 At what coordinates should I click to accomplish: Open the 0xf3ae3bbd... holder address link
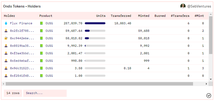tap(22, 53)
